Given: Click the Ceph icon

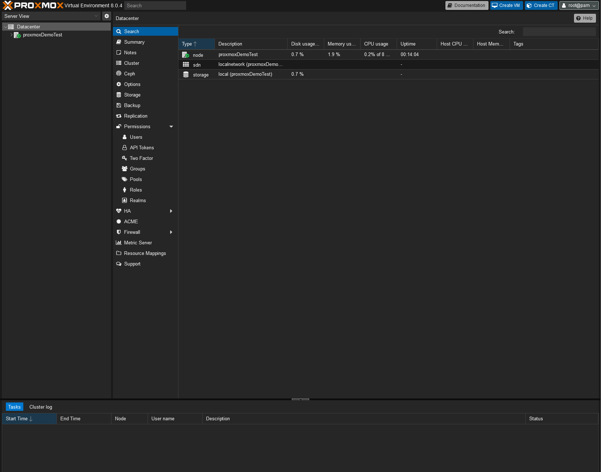Looking at the screenshot, I should click(119, 74).
